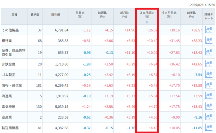Select the 情報・通信業 sector name
The width and height of the screenshot is (216, 133).
coord(12,86)
